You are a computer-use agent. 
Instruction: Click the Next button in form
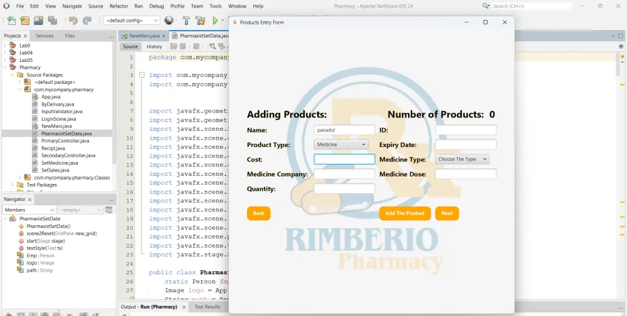447,213
